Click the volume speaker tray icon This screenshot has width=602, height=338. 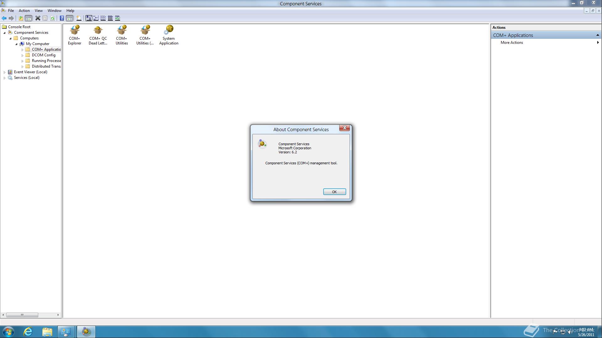tap(570, 332)
